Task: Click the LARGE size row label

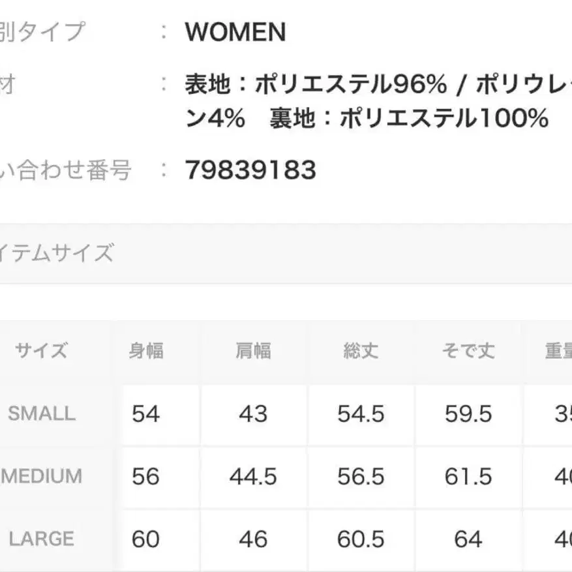Action: pyautogui.click(x=42, y=539)
